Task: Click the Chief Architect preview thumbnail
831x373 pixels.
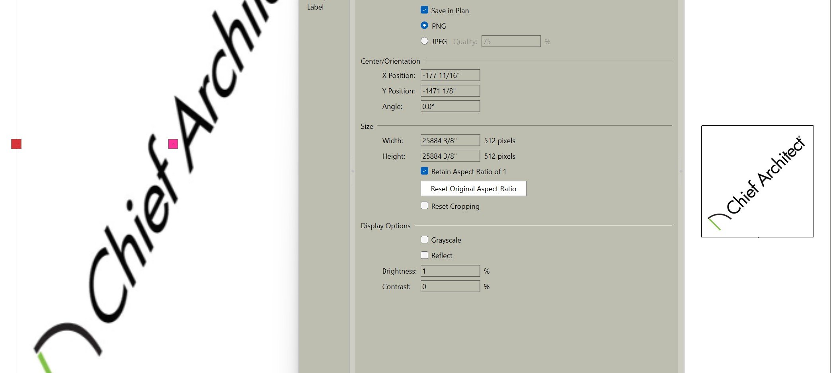Action: (x=757, y=181)
